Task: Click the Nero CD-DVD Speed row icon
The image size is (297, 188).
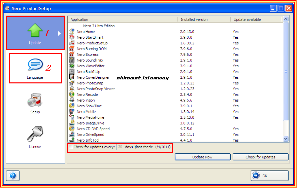Action: pos(72,128)
